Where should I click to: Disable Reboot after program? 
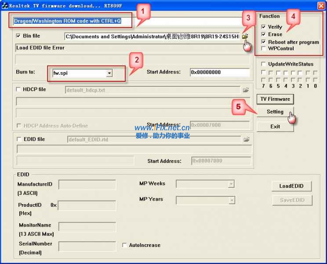point(263,42)
